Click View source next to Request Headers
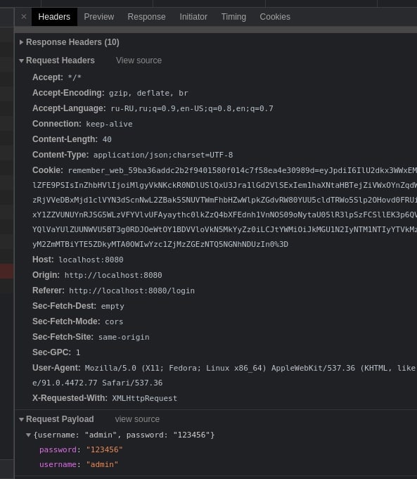417x479 pixels. click(x=139, y=60)
